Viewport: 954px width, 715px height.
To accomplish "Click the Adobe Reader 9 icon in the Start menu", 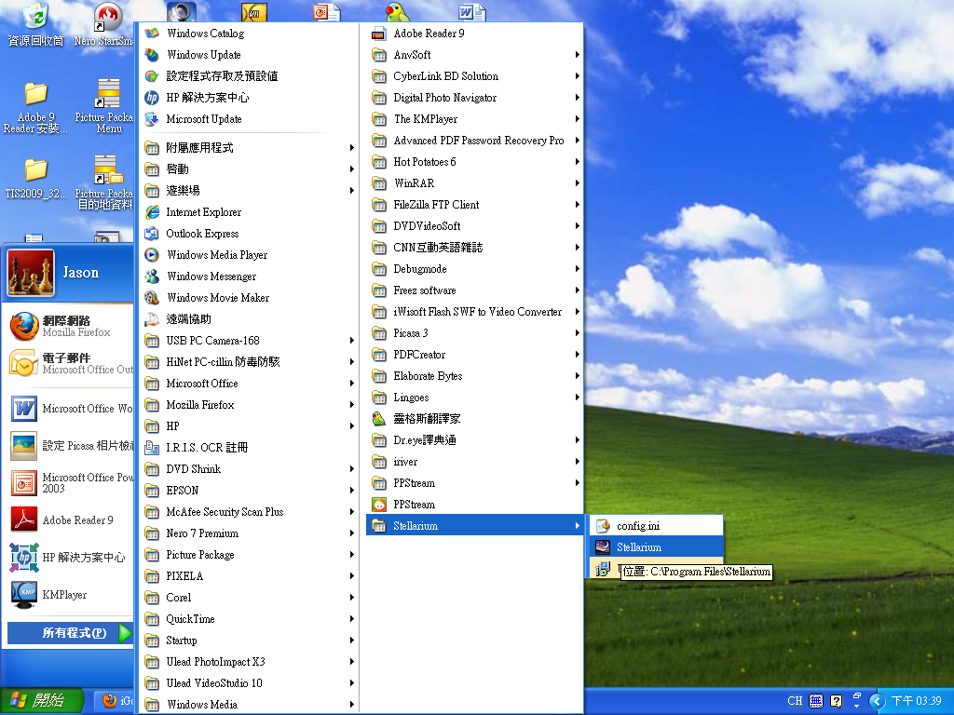I will click(x=24, y=520).
